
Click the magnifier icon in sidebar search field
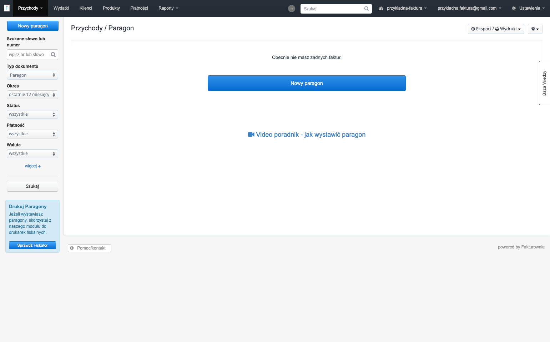[53, 55]
